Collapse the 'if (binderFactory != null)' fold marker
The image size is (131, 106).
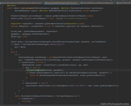[3, 62]
